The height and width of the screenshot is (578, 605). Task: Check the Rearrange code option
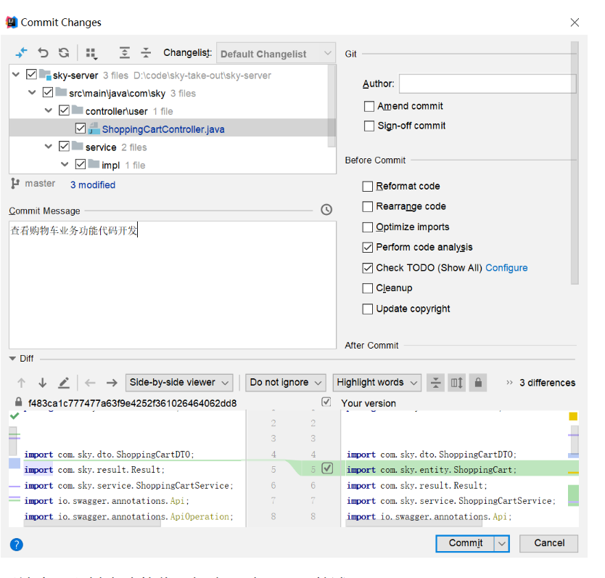(x=367, y=206)
